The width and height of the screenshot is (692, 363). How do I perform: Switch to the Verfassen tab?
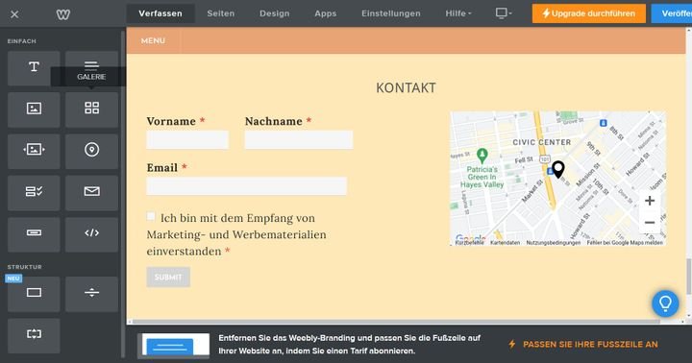click(161, 13)
